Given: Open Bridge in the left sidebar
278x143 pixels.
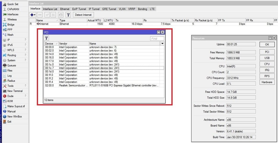Looking at the screenshot, I should [11, 25].
